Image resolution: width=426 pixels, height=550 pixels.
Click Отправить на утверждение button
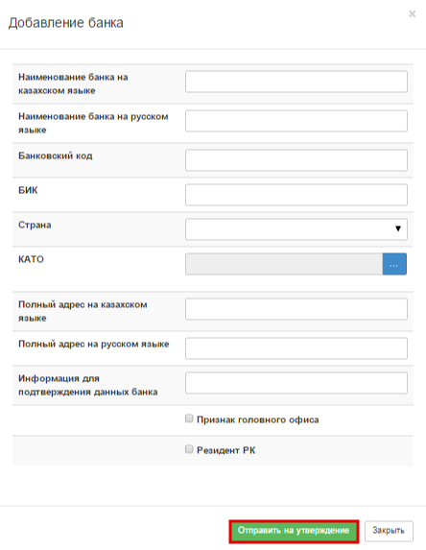[x=294, y=531]
